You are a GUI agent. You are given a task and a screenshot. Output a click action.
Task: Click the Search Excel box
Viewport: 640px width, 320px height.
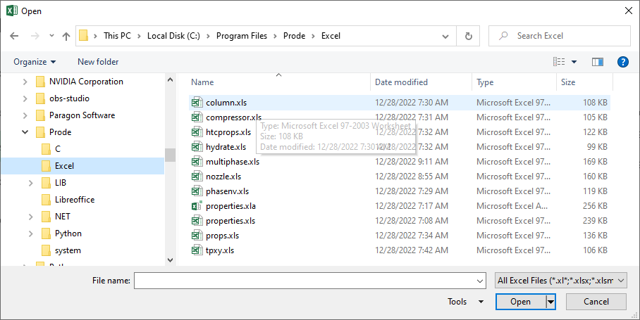pos(559,36)
